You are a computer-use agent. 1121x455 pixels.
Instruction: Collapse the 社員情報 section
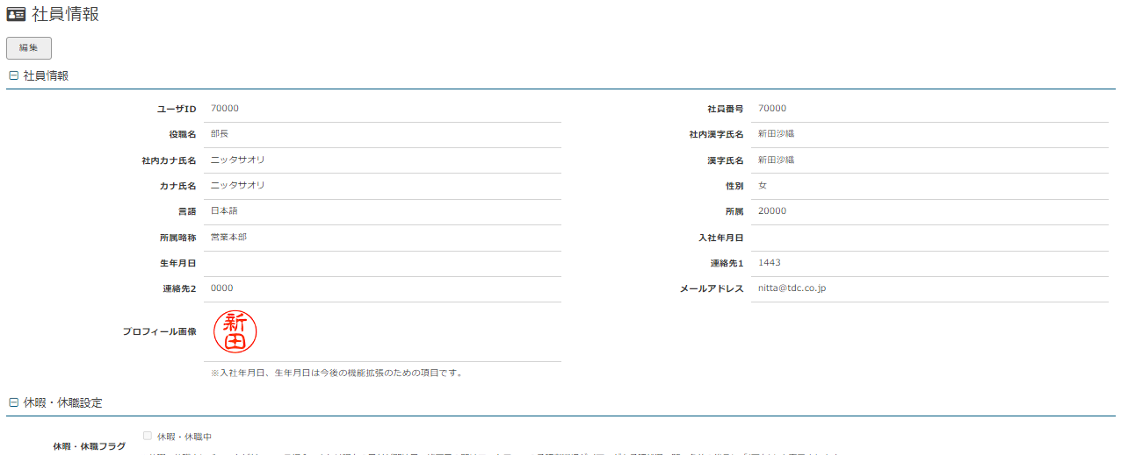(13, 76)
